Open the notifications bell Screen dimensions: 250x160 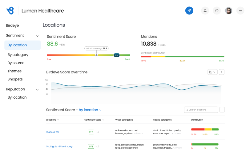205,11
